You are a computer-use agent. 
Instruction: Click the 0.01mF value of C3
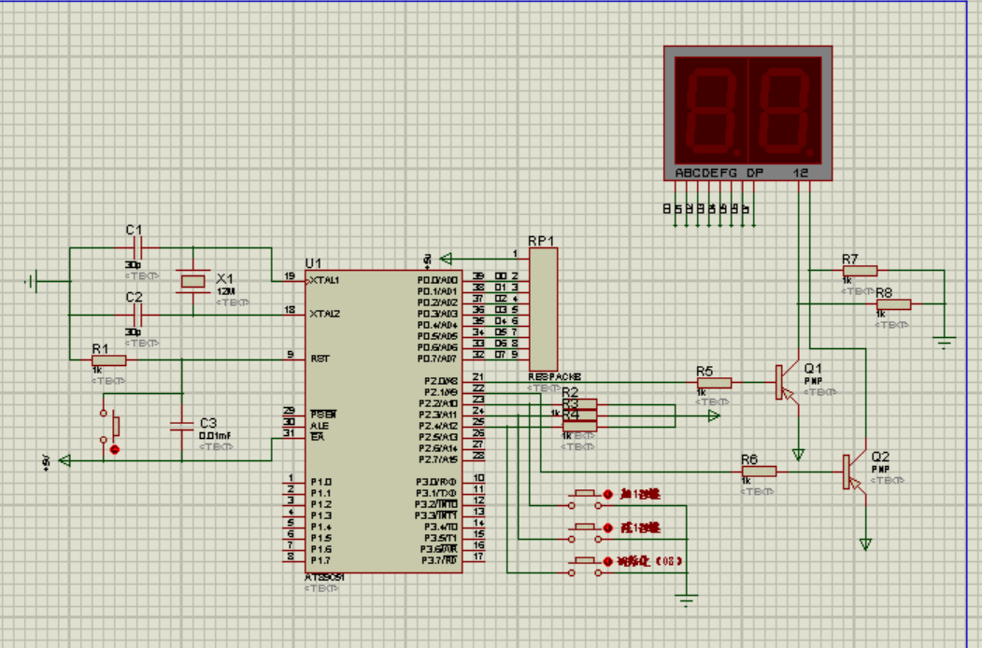pos(215,436)
